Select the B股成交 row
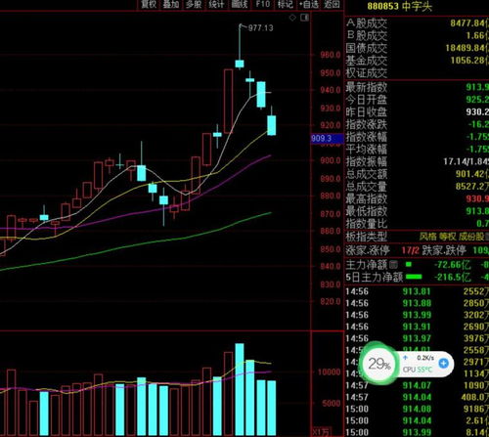The width and height of the screenshot is (489, 437). [x=418, y=35]
